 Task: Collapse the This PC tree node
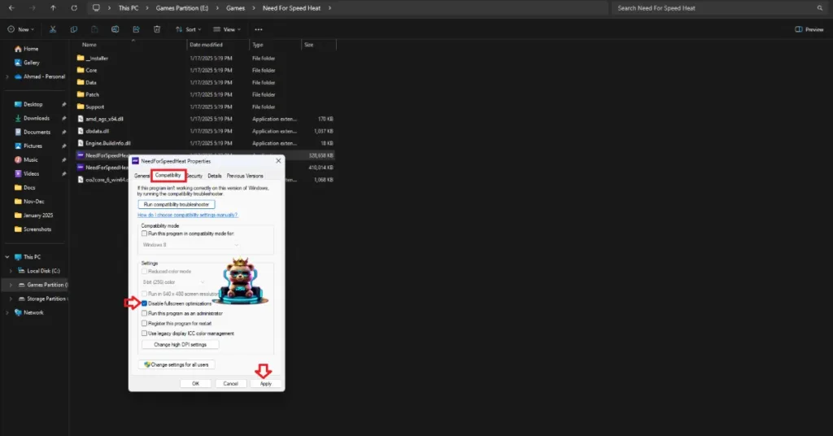click(7, 256)
